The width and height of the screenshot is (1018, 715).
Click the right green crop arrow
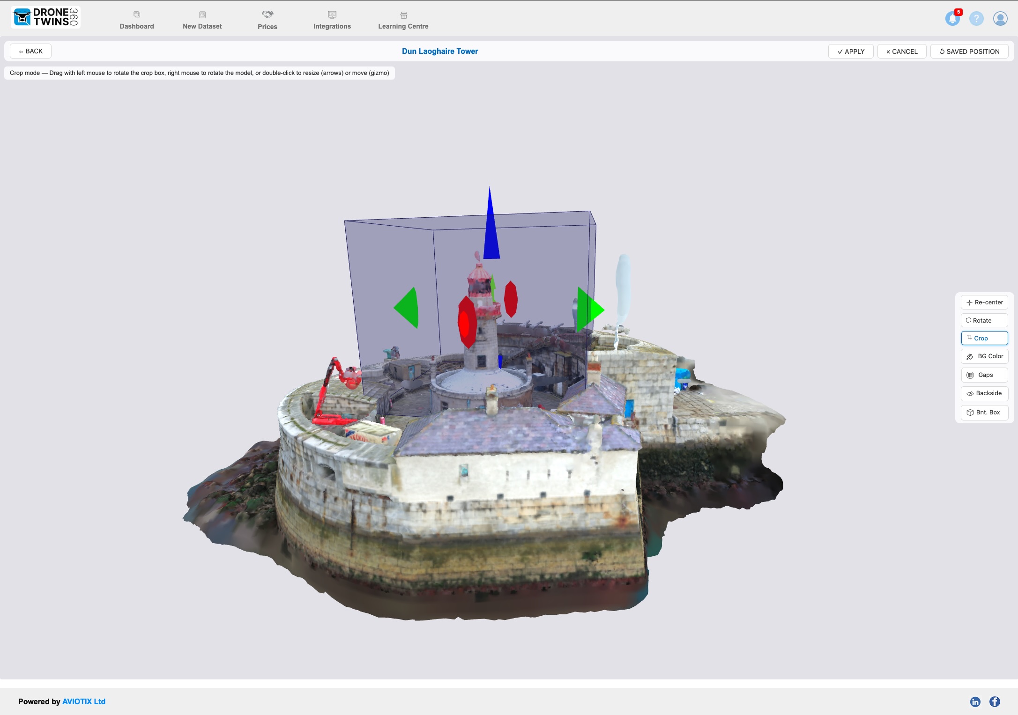tap(589, 310)
